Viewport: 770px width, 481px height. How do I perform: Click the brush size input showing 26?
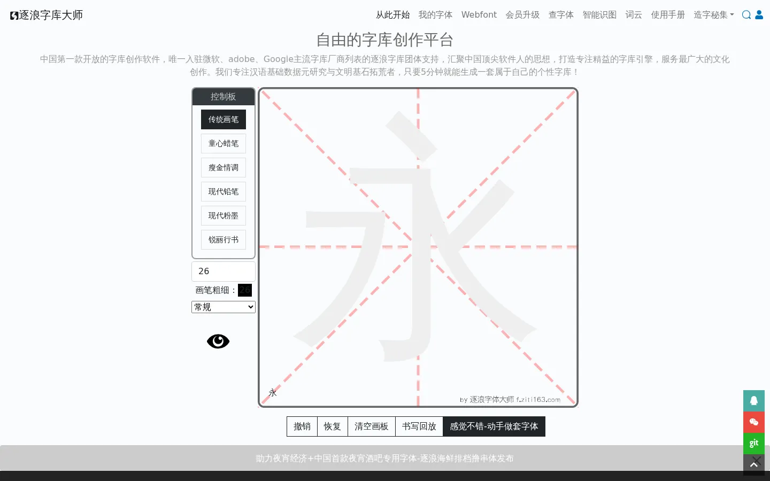click(224, 271)
